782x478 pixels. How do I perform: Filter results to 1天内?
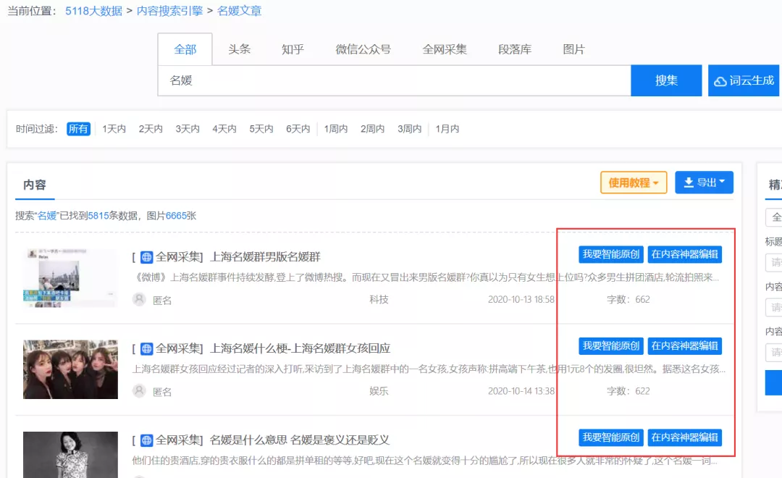coord(114,129)
